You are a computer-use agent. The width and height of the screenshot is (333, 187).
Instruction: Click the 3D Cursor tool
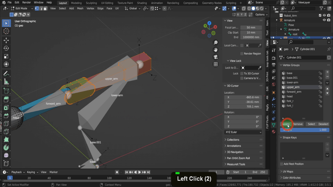click(6, 31)
